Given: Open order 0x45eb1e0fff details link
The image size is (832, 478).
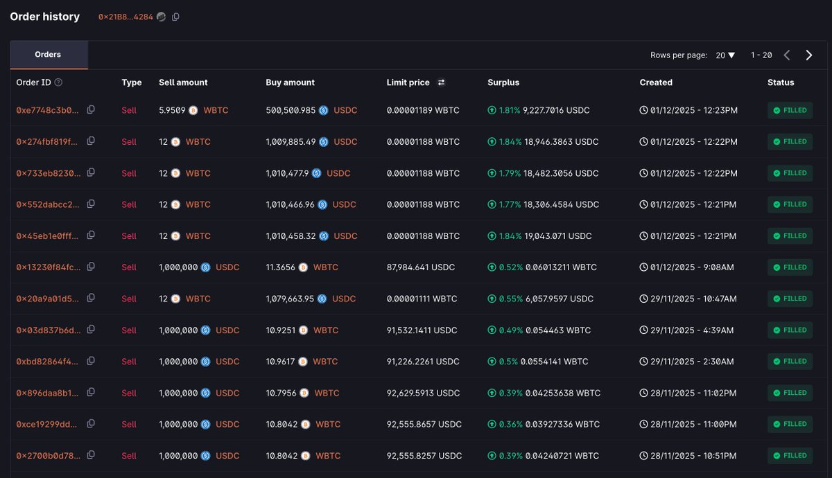Looking at the screenshot, I should coord(48,236).
